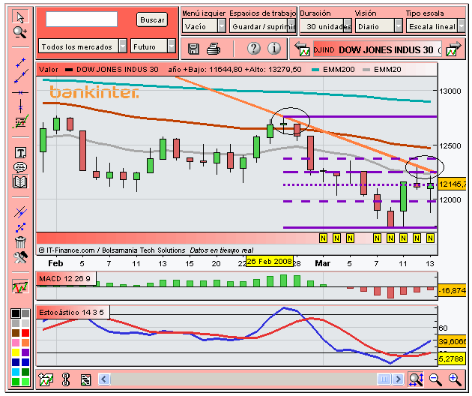Click the add indicator chart icon at bottom left
Image resolution: width=472 pixels, height=396 pixels.
pyautogui.click(x=46, y=379)
